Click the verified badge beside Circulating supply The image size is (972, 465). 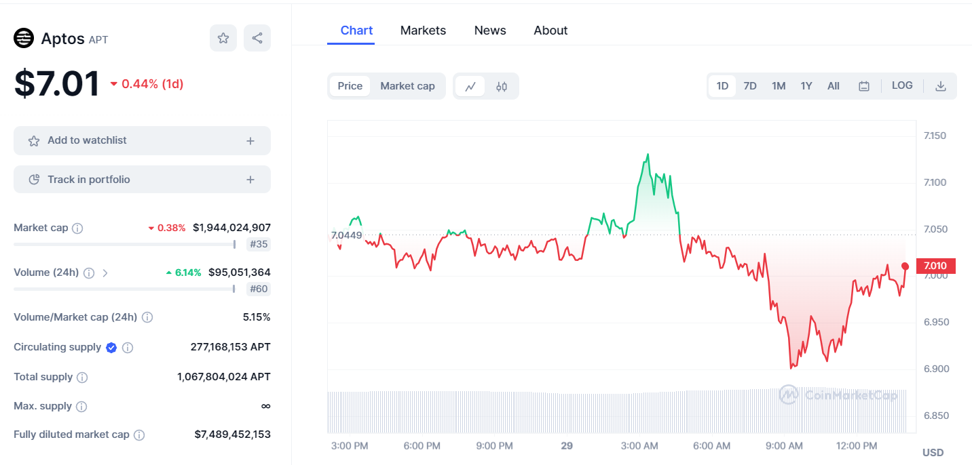tap(111, 348)
